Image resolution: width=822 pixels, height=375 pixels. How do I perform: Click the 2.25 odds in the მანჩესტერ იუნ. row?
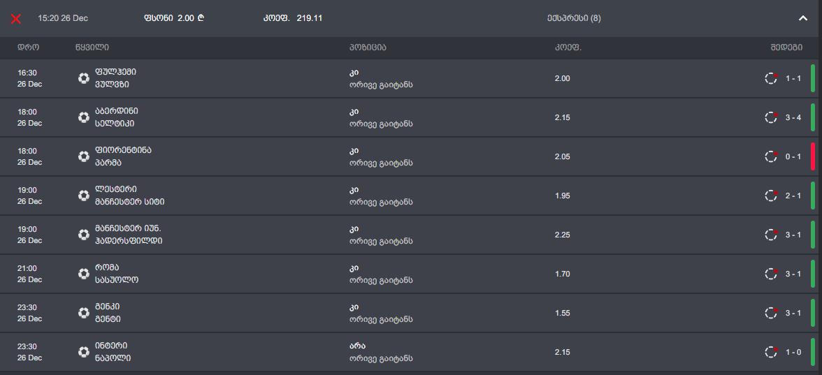pyautogui.click(x=562, y=235)
